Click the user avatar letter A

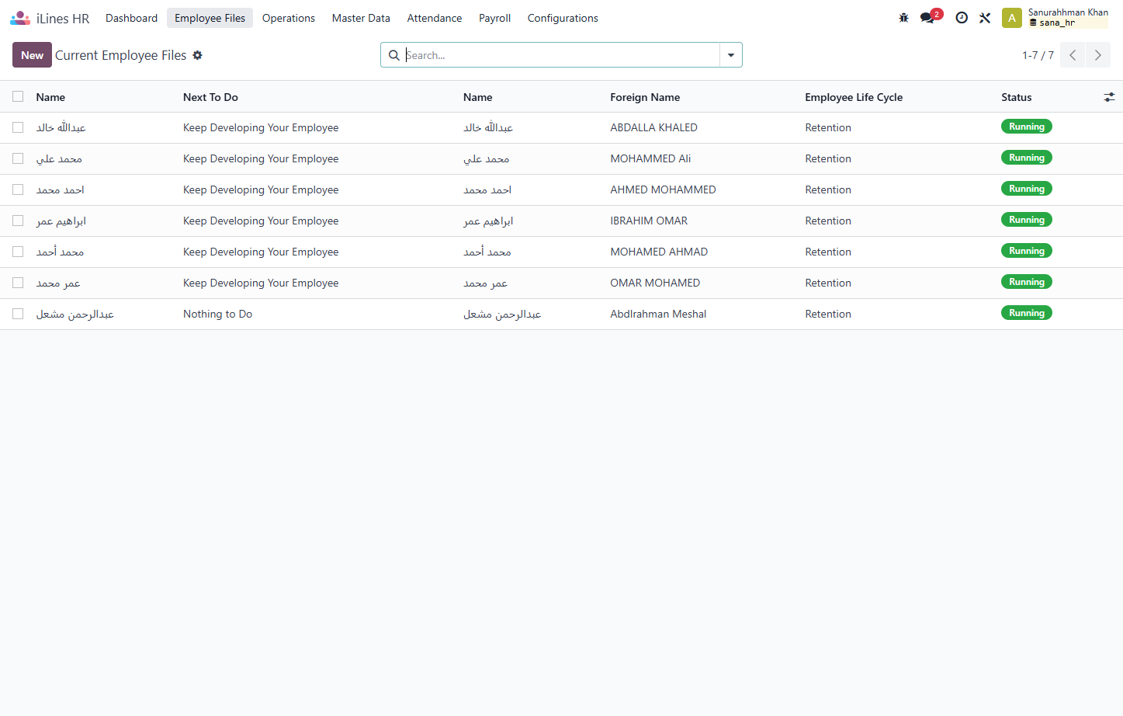coord(1012,18)
